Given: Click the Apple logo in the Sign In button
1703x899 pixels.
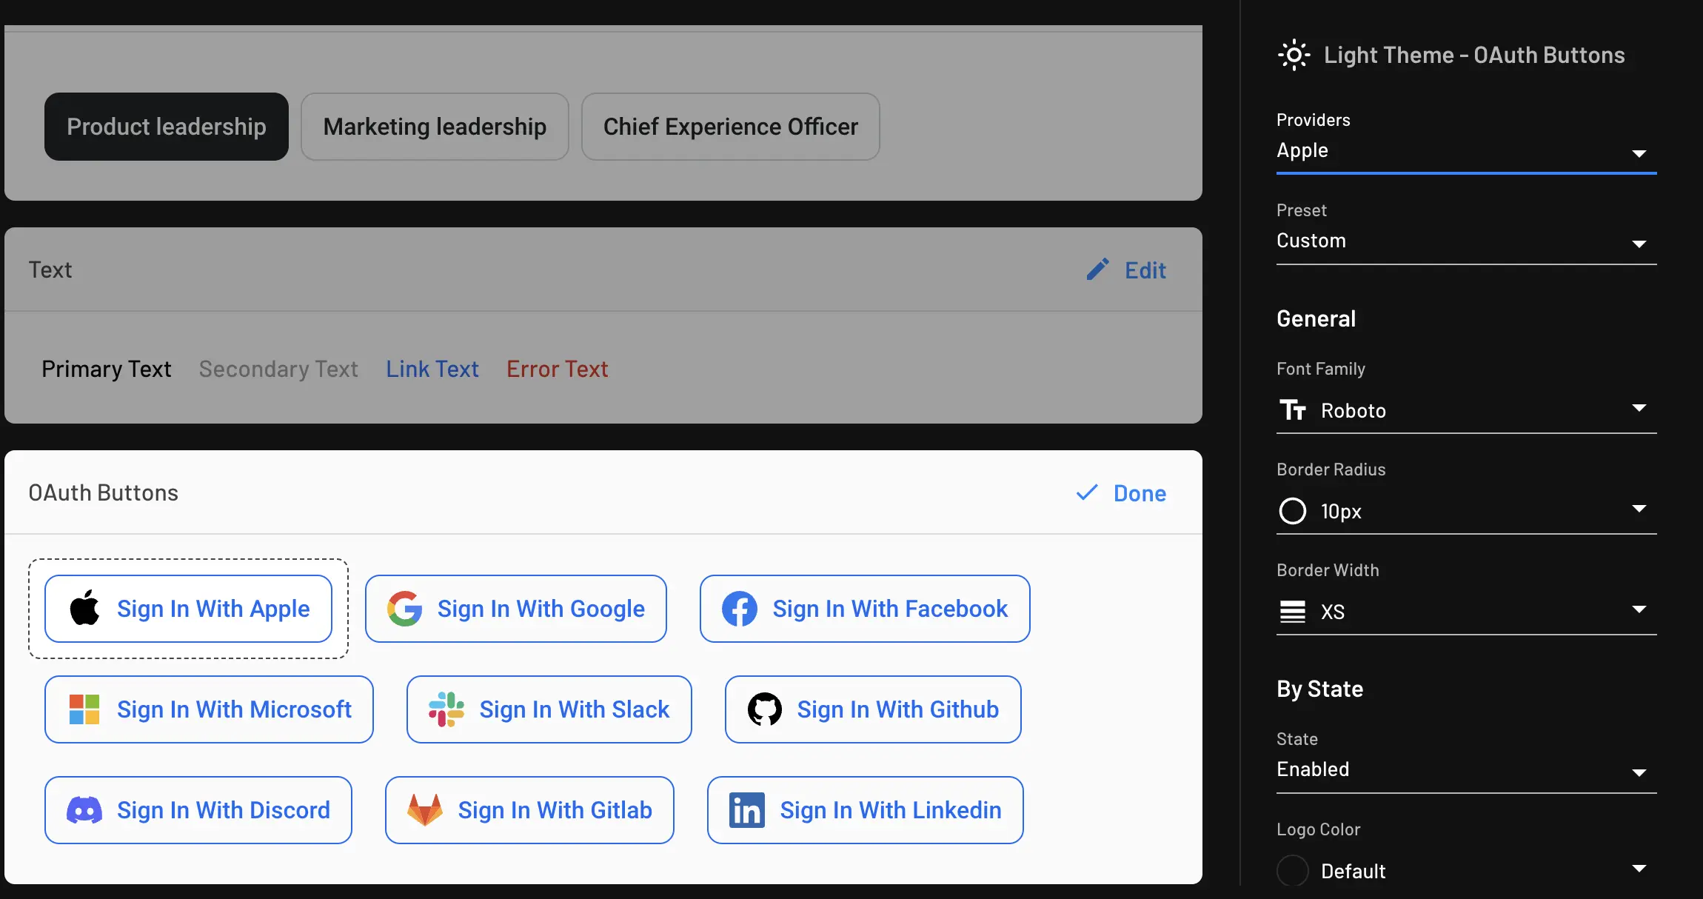Looking at the screenshot, I should 85,608.
